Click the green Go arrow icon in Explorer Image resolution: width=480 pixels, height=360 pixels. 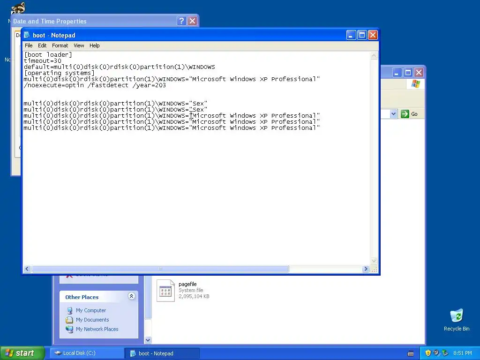(405, 114)
